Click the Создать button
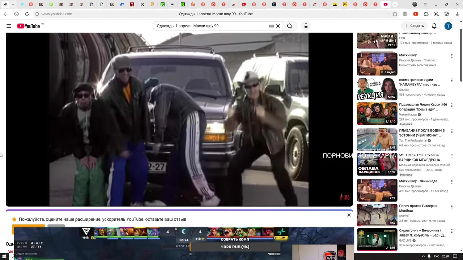This screenshot has height=260, width=463. (x=414, y=26)
